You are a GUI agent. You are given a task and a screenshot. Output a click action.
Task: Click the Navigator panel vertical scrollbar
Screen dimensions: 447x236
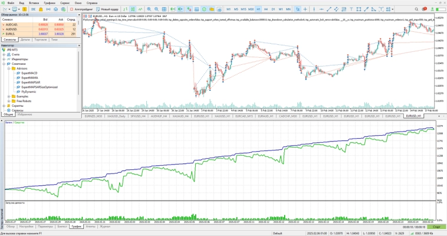coord(80,77)
